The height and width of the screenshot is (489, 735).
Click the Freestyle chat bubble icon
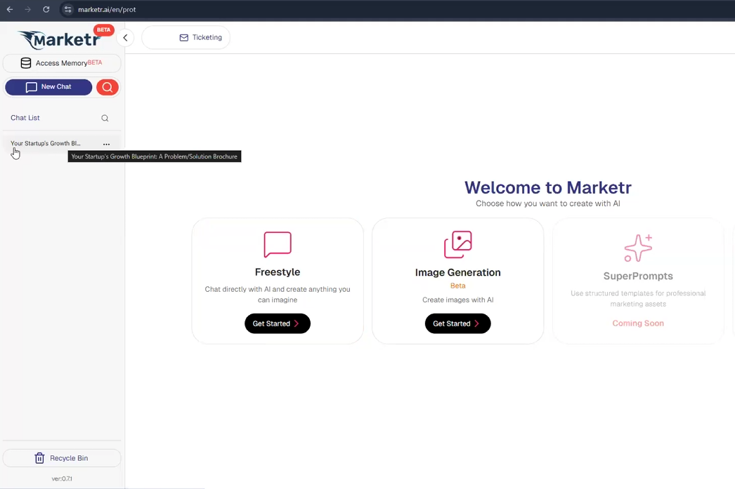(278, 244)
